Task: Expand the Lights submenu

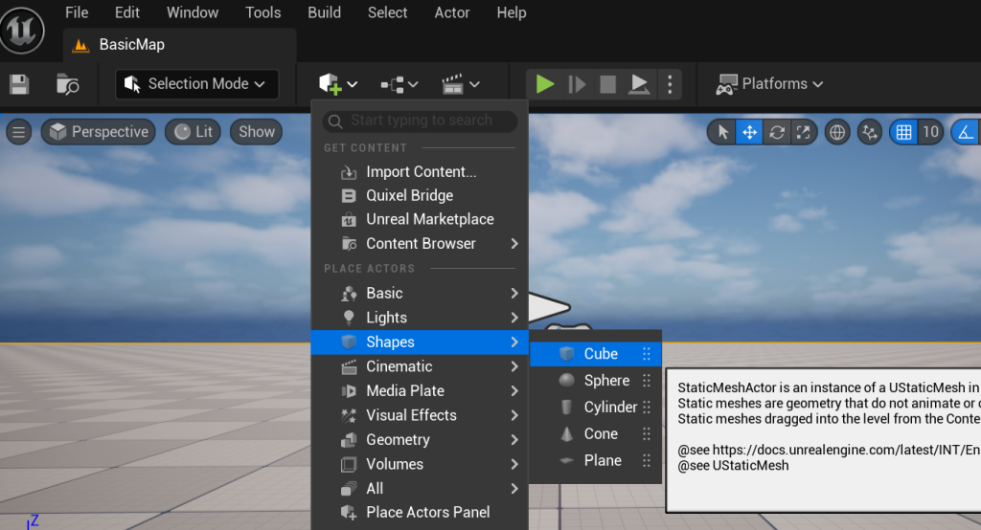Action: (420, 318)
